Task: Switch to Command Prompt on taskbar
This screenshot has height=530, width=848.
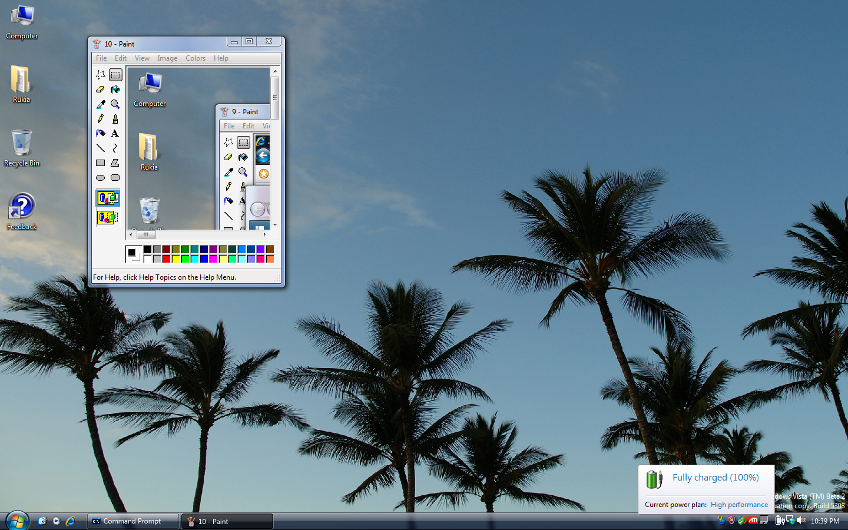Action: (132, 521)
